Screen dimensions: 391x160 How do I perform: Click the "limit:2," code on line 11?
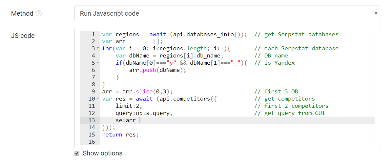[129, 106]
